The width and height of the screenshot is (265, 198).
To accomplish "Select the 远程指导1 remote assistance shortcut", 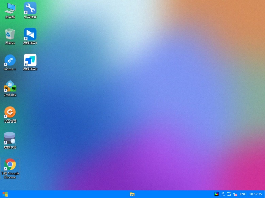I will click(30, 34).
